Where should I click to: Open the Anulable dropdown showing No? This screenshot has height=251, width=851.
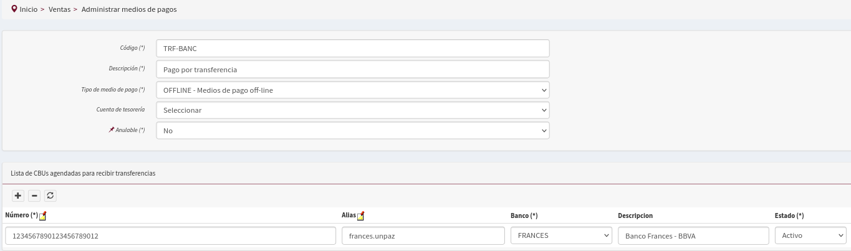[353, 131]
